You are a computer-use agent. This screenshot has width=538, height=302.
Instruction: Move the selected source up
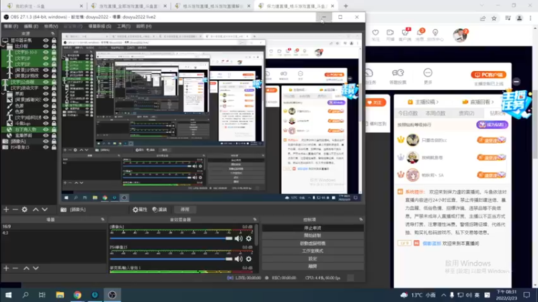pyautogui.click(x=36, y=209)
